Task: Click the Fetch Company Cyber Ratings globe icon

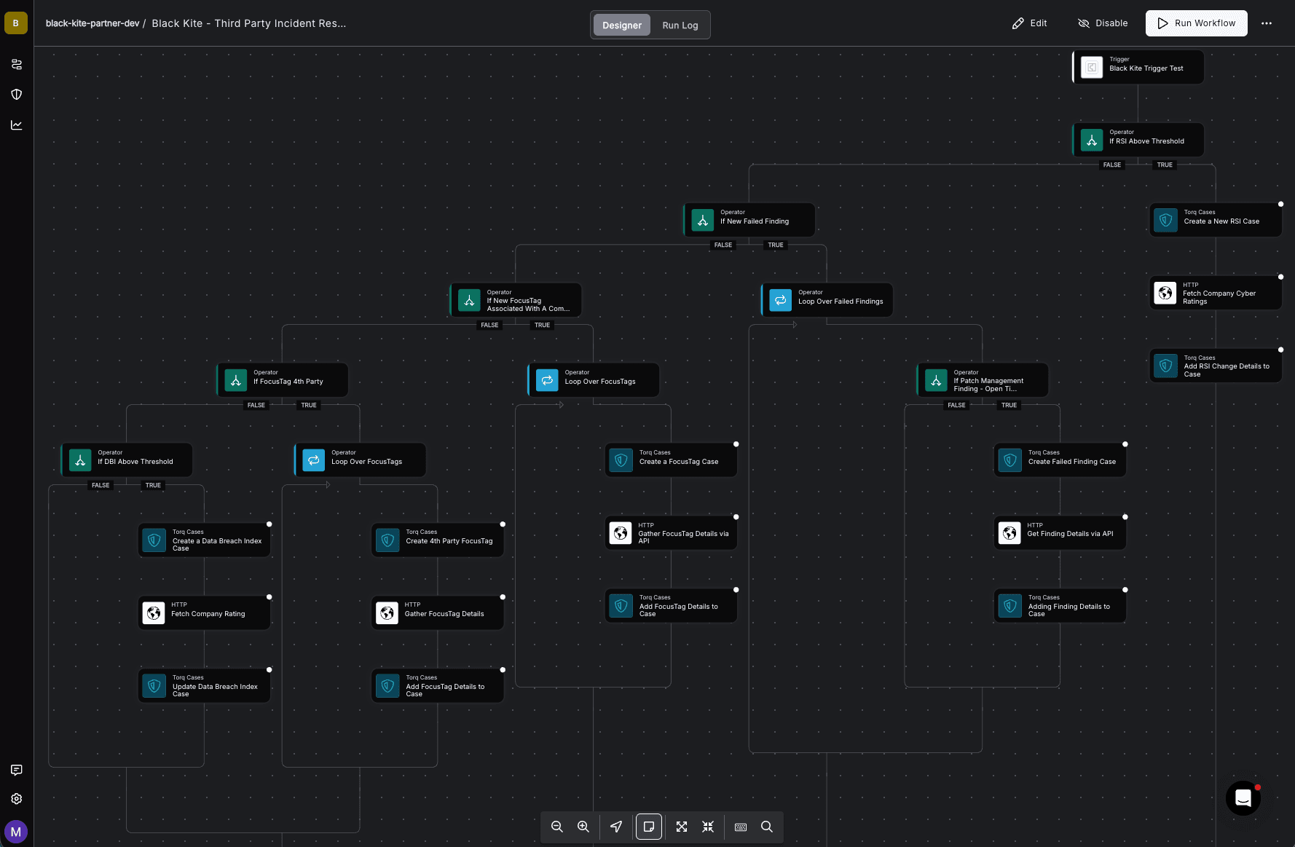Action: (1165, 293)
